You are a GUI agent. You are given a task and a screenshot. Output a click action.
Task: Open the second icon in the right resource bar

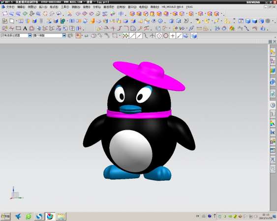tap(273, 61)
